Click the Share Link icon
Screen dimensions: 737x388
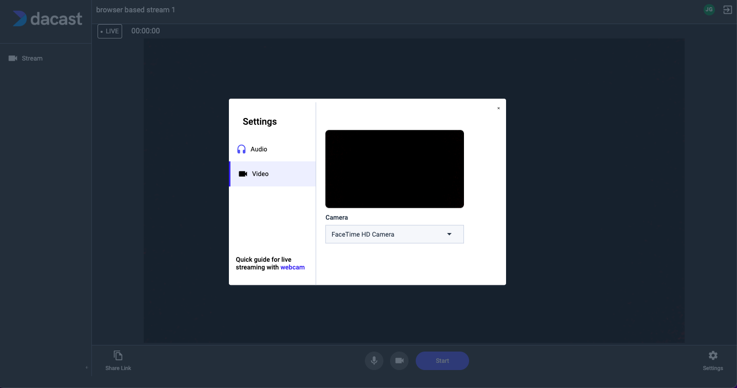[x=118, y=355]
